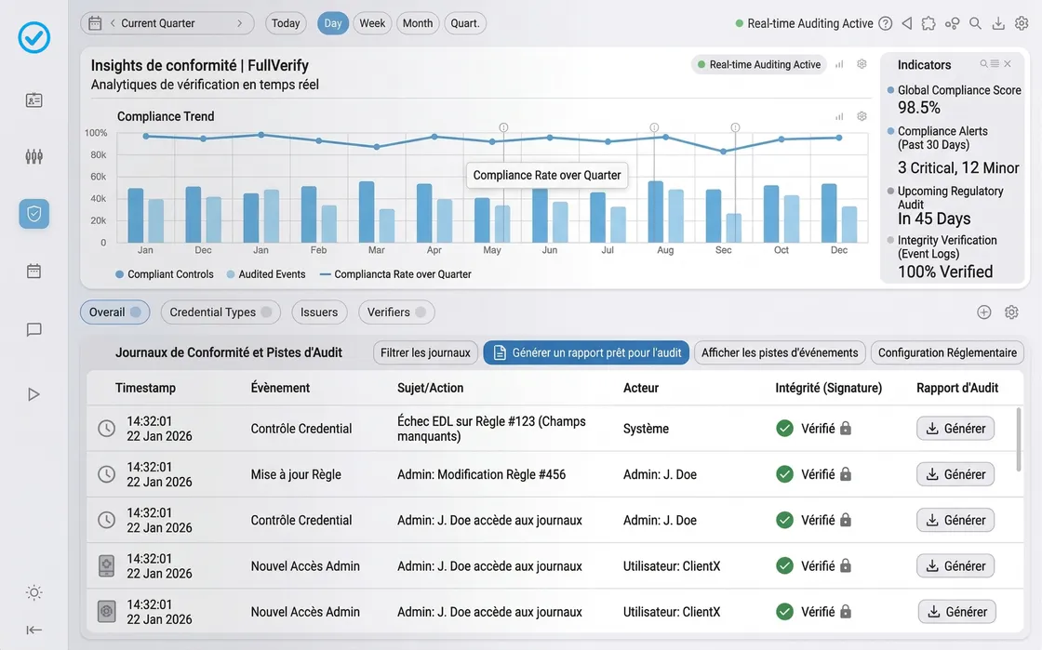Toggle the Overall filter pill
1042x650 pixels.
click(114, 312)
